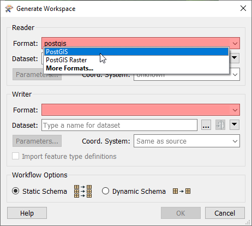Open More Formats... list entry
This screenshot has height=226, width=252.
(x=136, y=68)
